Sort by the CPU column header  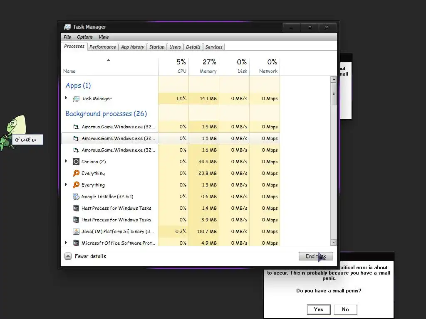tap(173, 66)
